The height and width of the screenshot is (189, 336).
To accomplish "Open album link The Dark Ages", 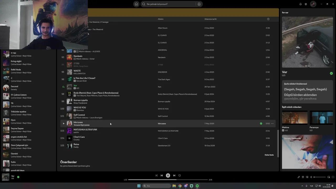I will (x=164, y=79).
